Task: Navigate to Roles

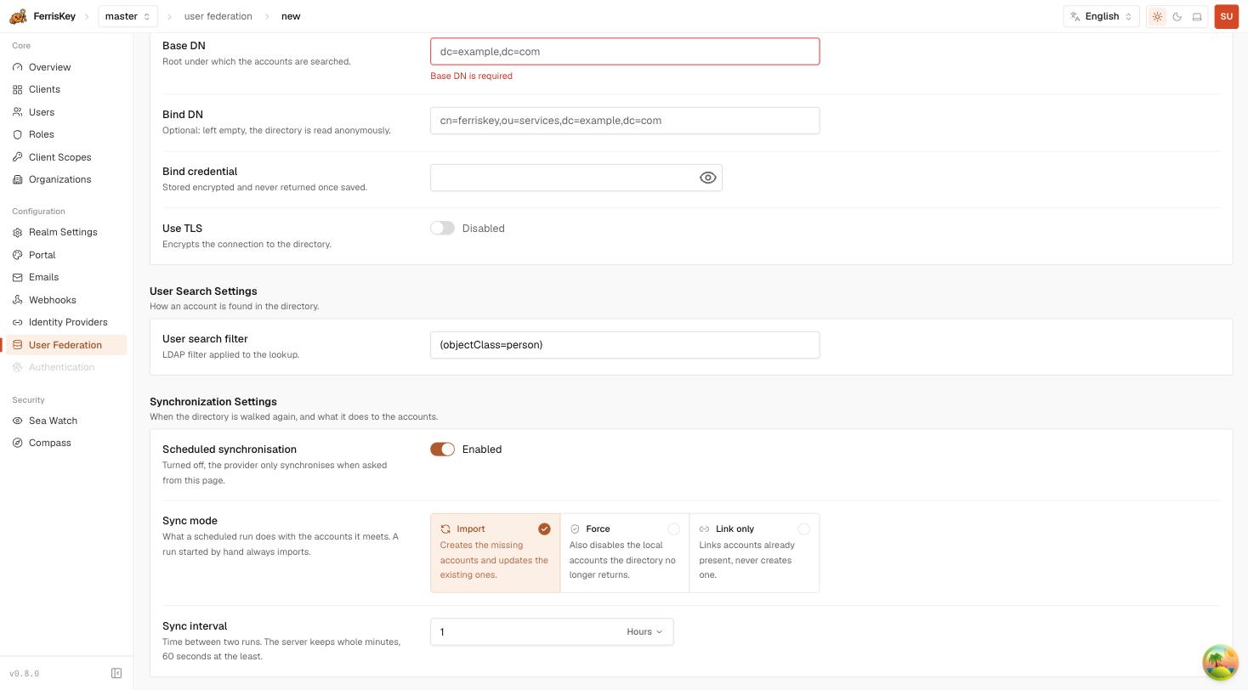Action: point(66,134)
